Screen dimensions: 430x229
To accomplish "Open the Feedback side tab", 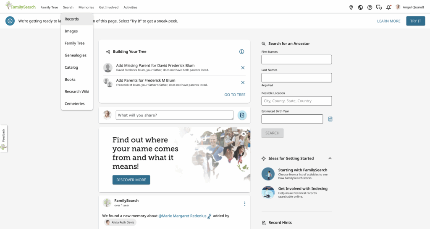I will pyautogui.click(x=3, y=139).
